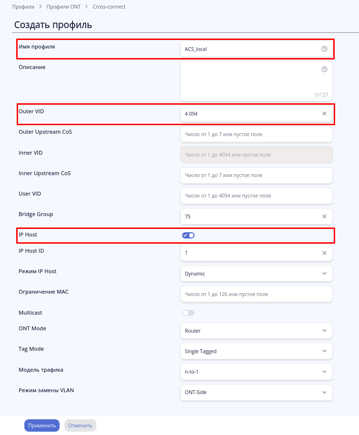
Task: Click help icon in Описание field
Action: click(324, 69)
